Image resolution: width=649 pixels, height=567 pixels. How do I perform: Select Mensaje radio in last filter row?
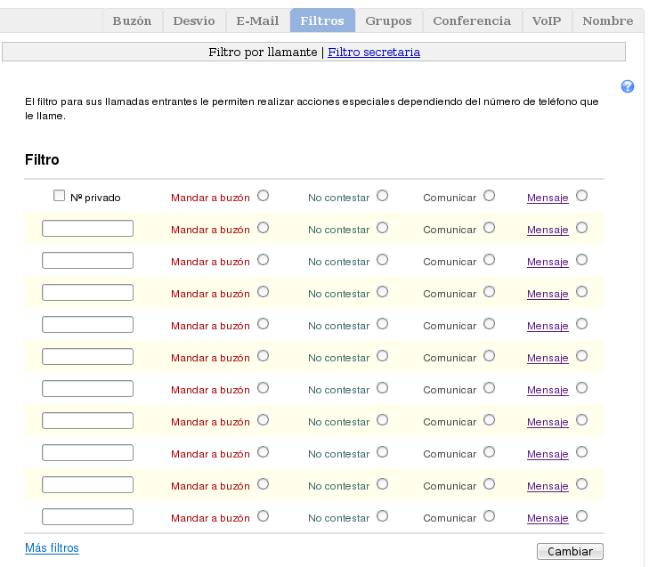click(x=581, y=516)
